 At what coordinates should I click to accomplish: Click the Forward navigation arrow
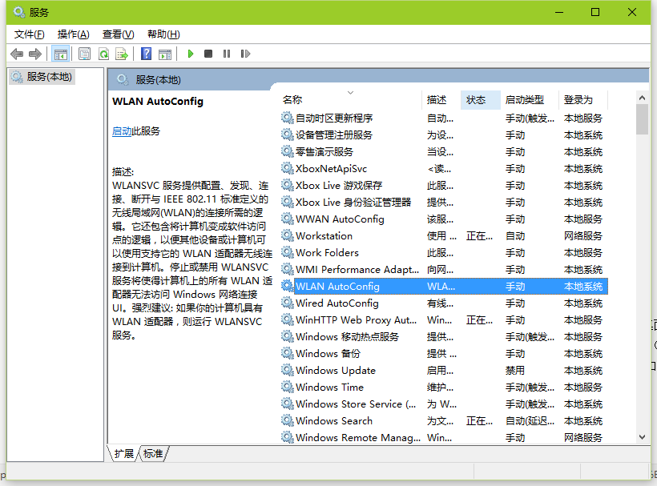pyautogui.click(x=37, y=54)
